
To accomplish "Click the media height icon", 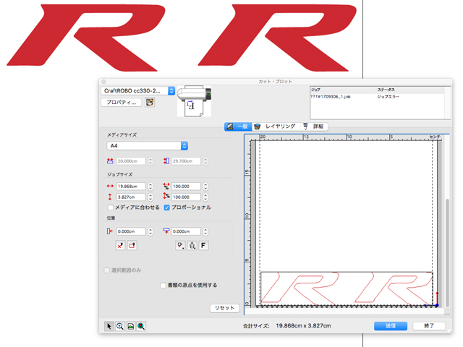I will (x=166, y=161).
